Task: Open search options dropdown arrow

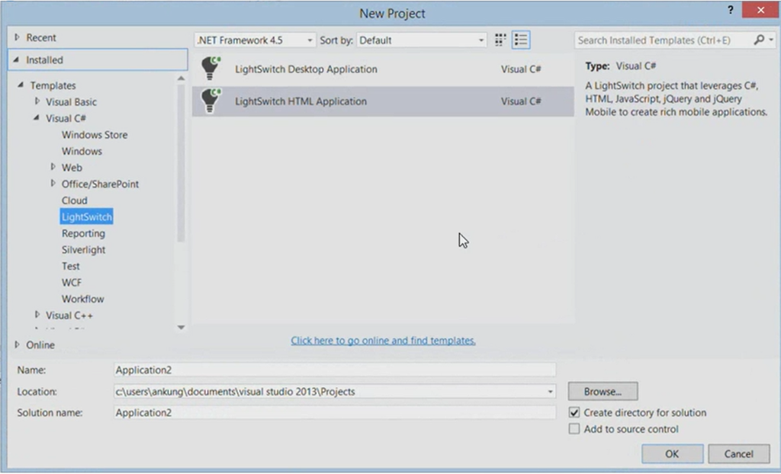Action: (x=771, y=40)
